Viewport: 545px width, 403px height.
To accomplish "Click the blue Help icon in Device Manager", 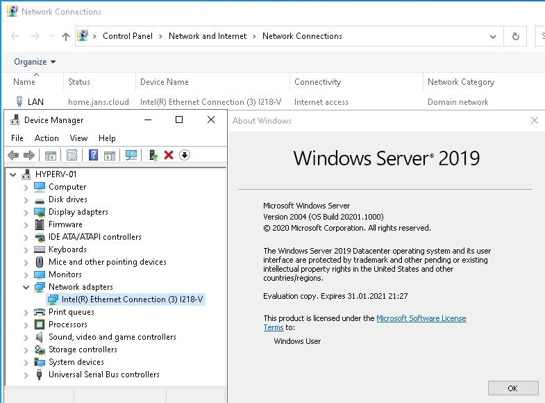I will click(93, 155).
